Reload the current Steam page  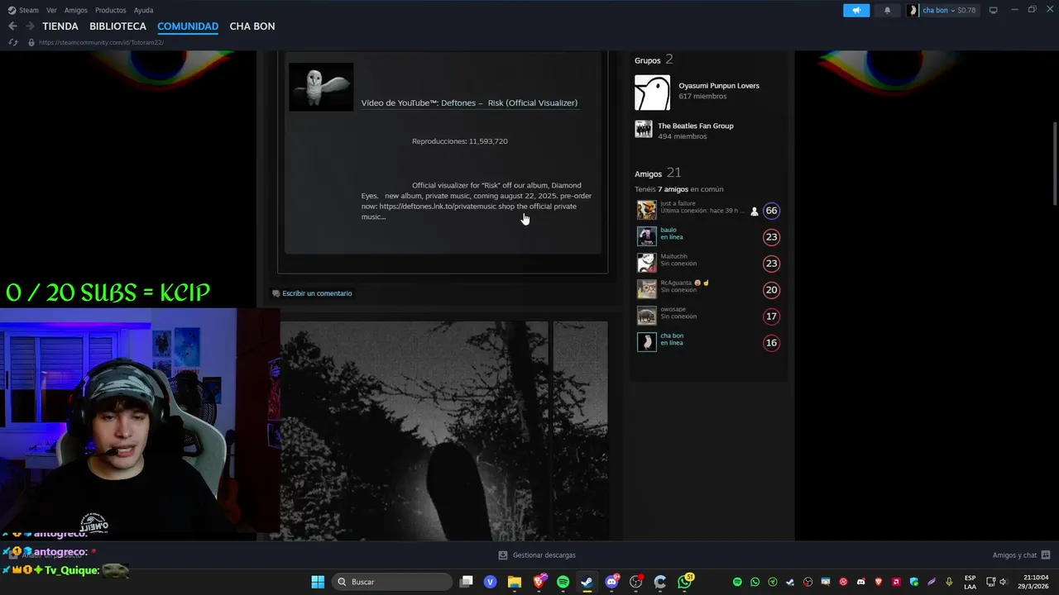coord(12,42)
